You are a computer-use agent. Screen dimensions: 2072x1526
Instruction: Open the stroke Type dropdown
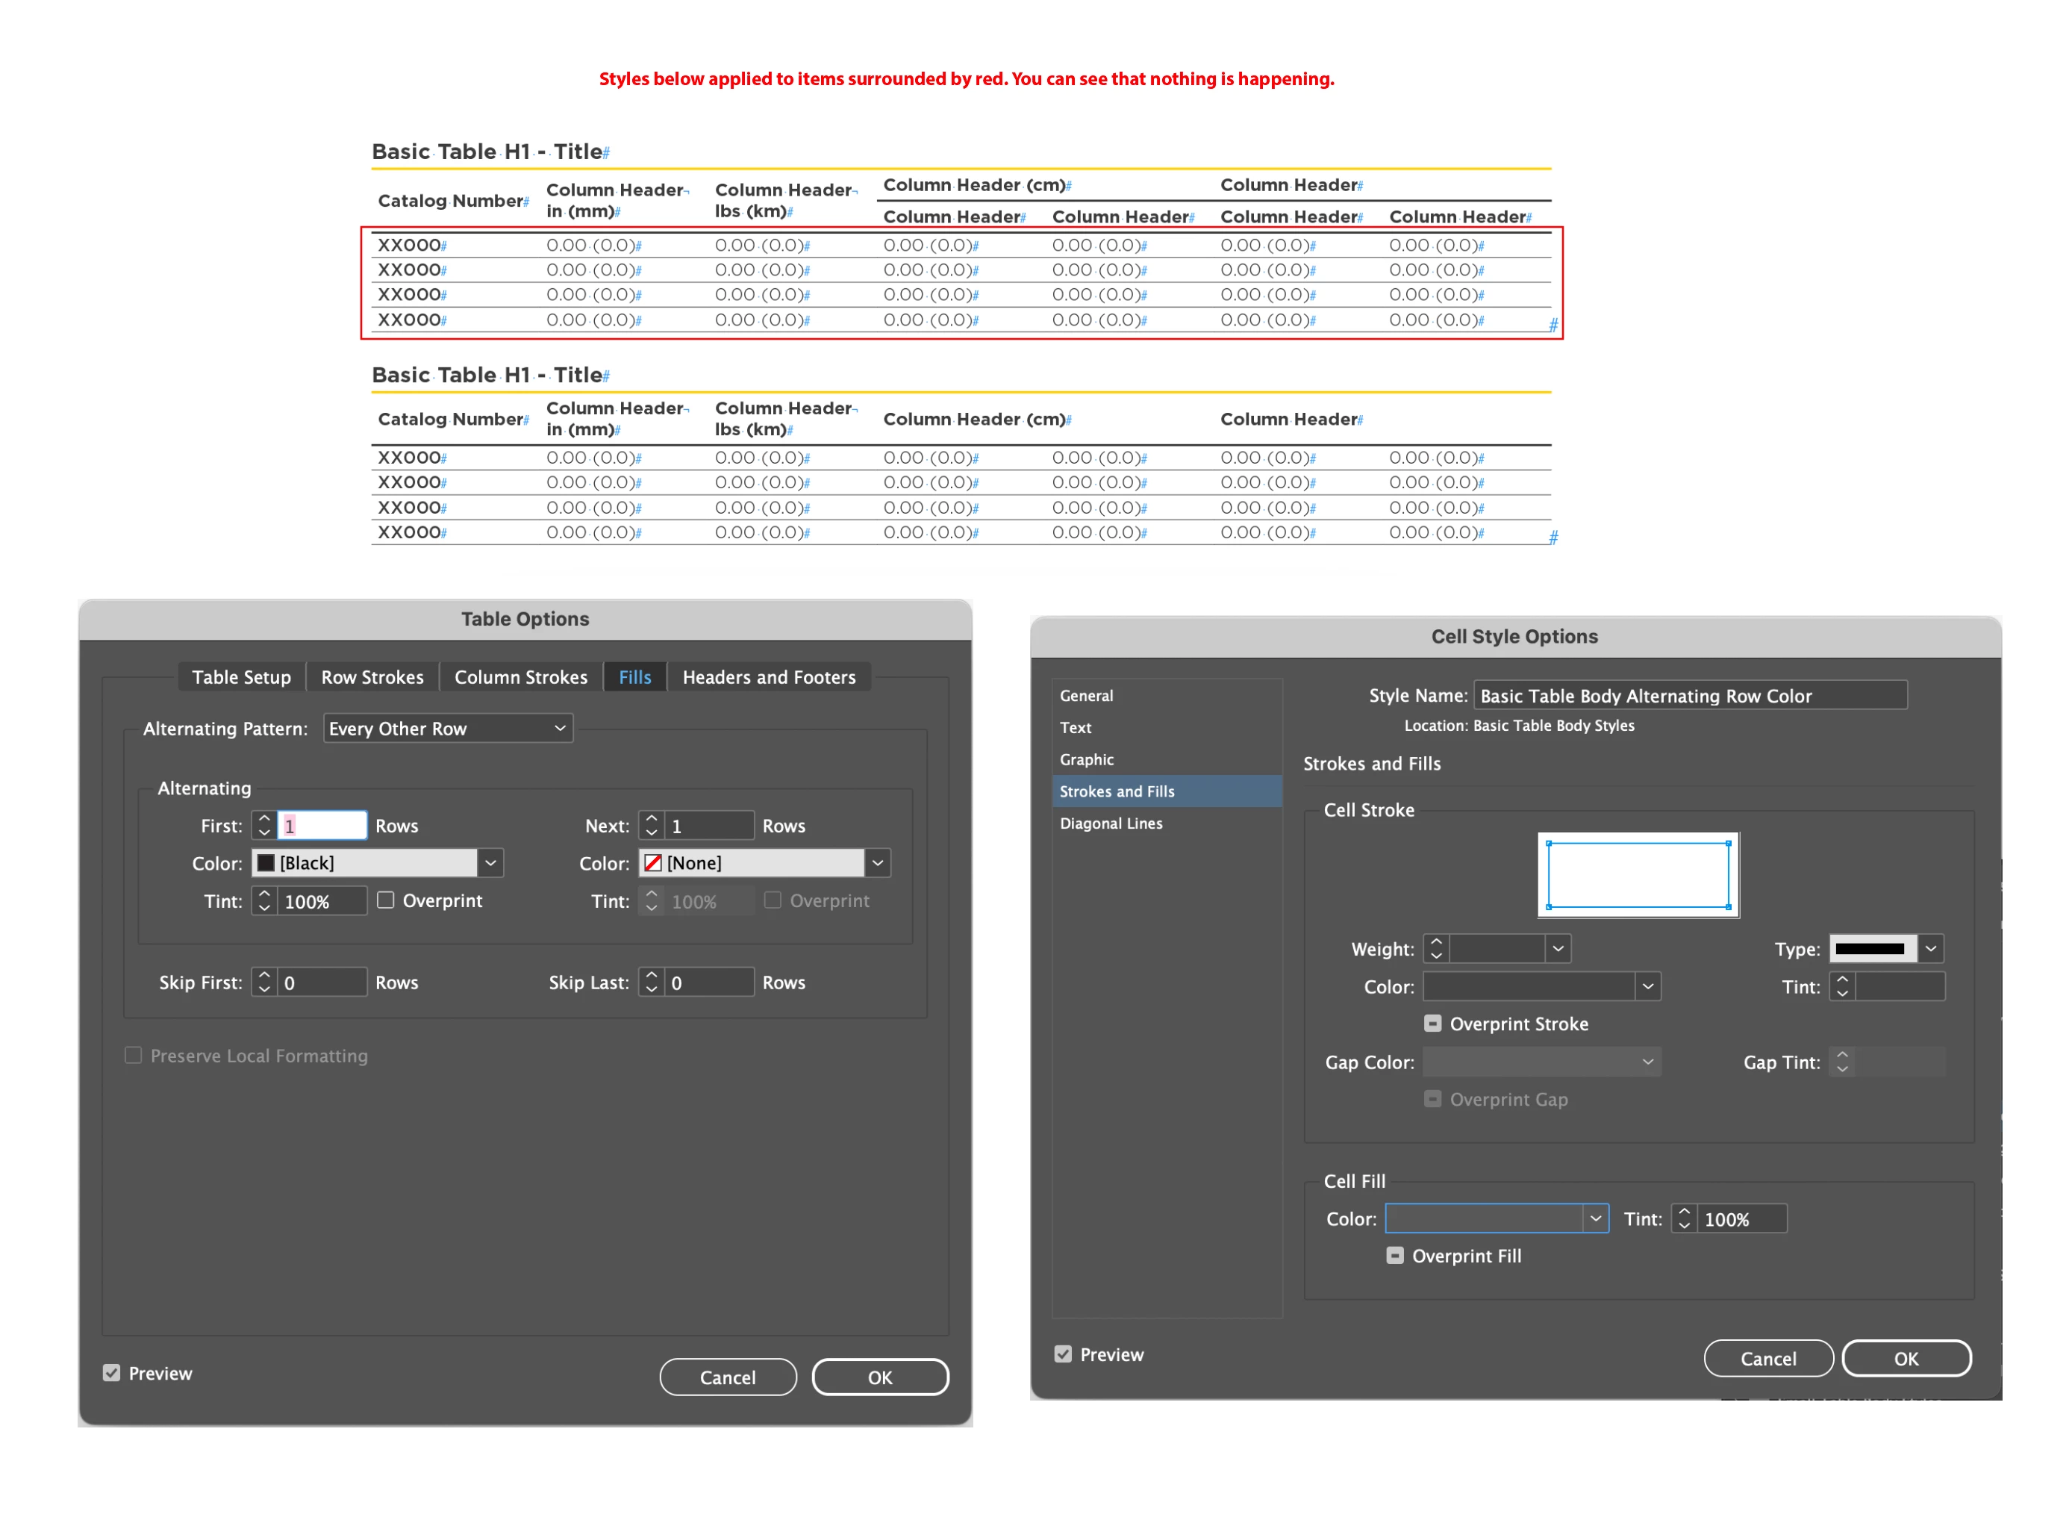(1929, 949)
